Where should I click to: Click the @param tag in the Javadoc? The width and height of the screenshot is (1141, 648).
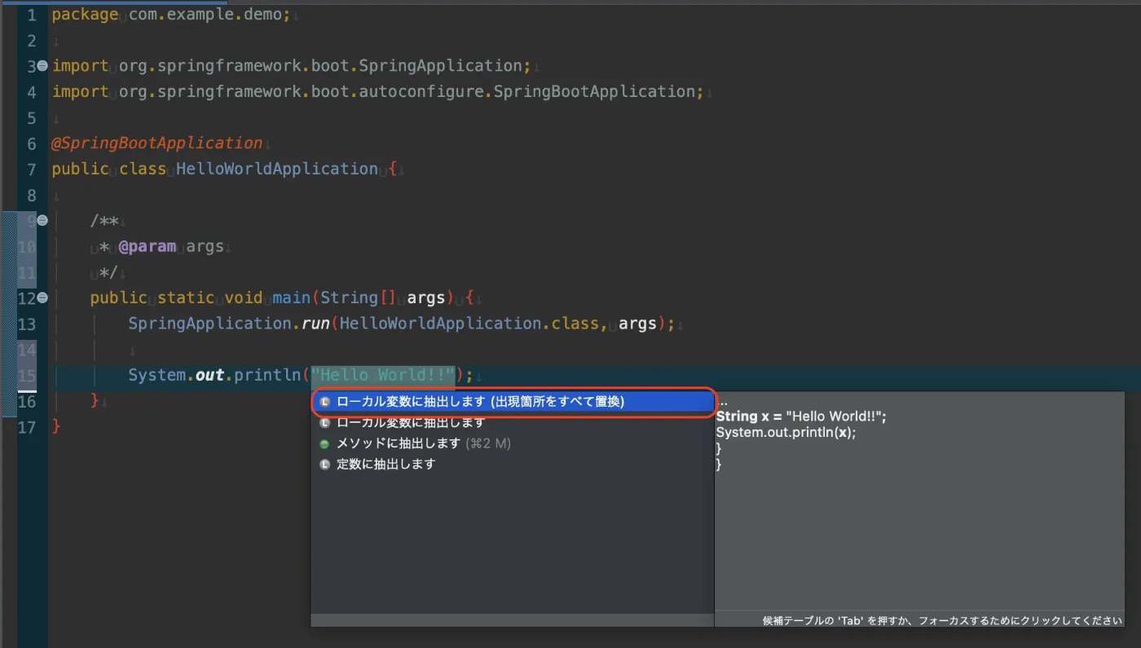pyautogui.click(x=148, y=246)
